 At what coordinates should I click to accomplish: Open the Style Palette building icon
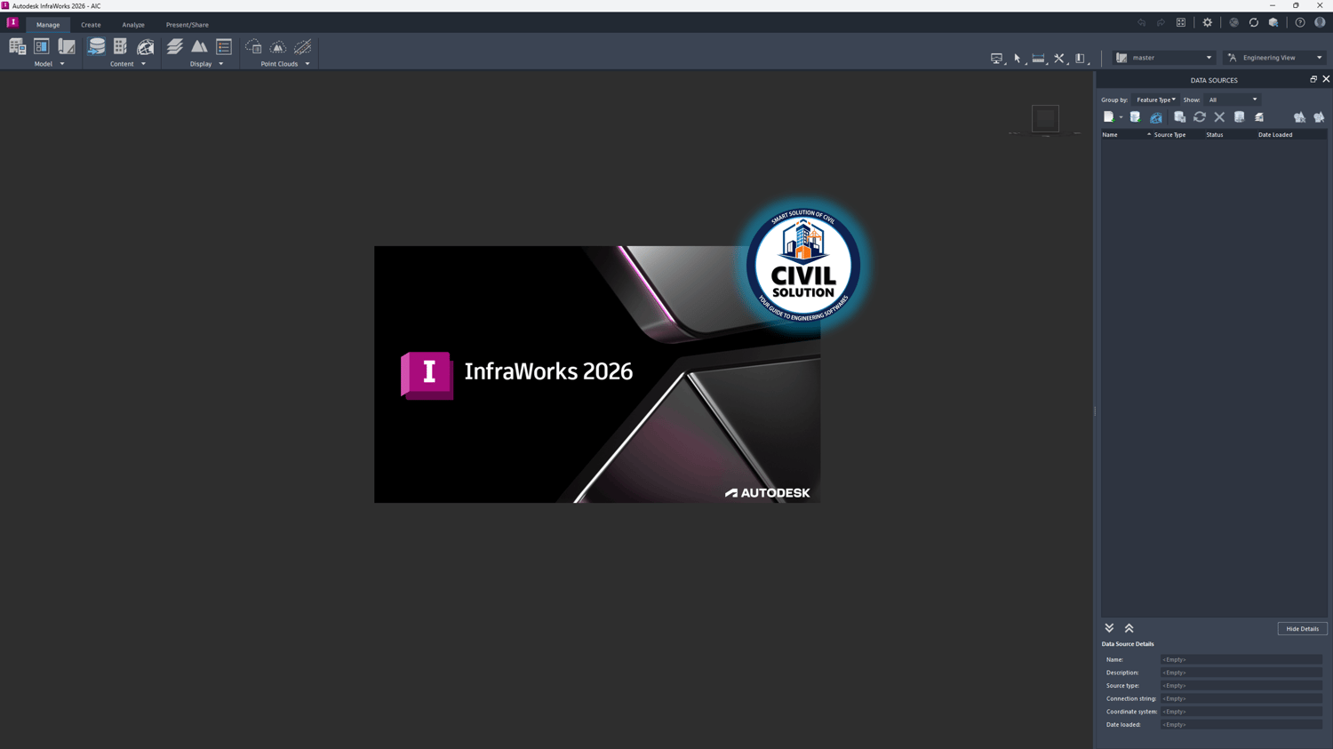[120, 47]
